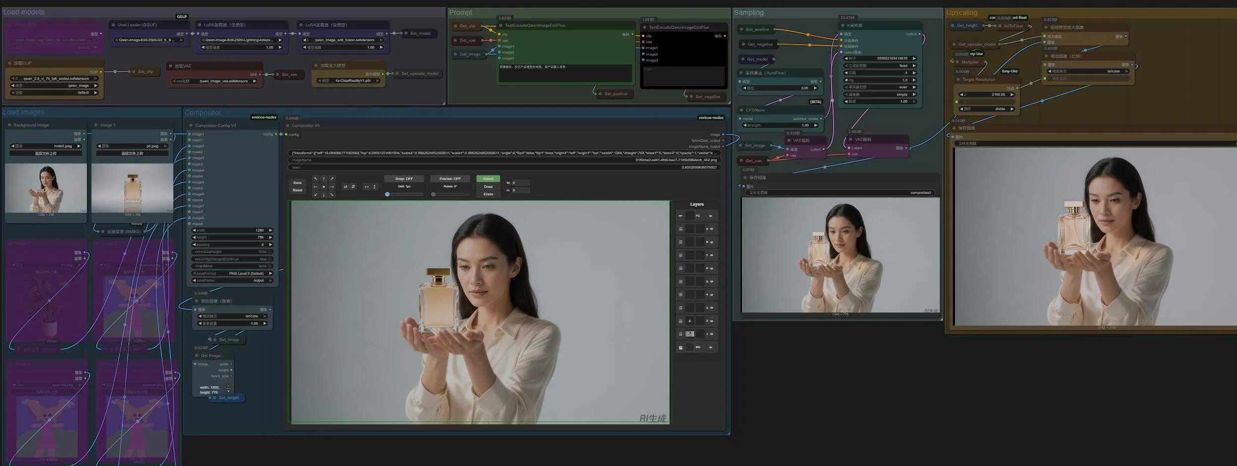
Task: Switch to Draw mode in the Compositor
Action: pyautogui.click(x=488, y=186)
